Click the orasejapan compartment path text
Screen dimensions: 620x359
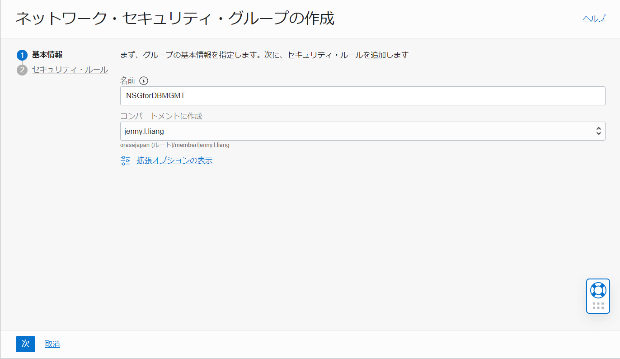pyautogui.click(x=175, y=145)
